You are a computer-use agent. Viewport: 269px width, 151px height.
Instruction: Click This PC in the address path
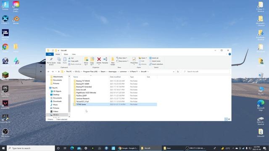[x=69, y=72]
